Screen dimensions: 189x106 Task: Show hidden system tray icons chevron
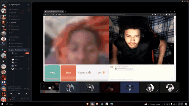pyautogui.click(x=162, y=104)
